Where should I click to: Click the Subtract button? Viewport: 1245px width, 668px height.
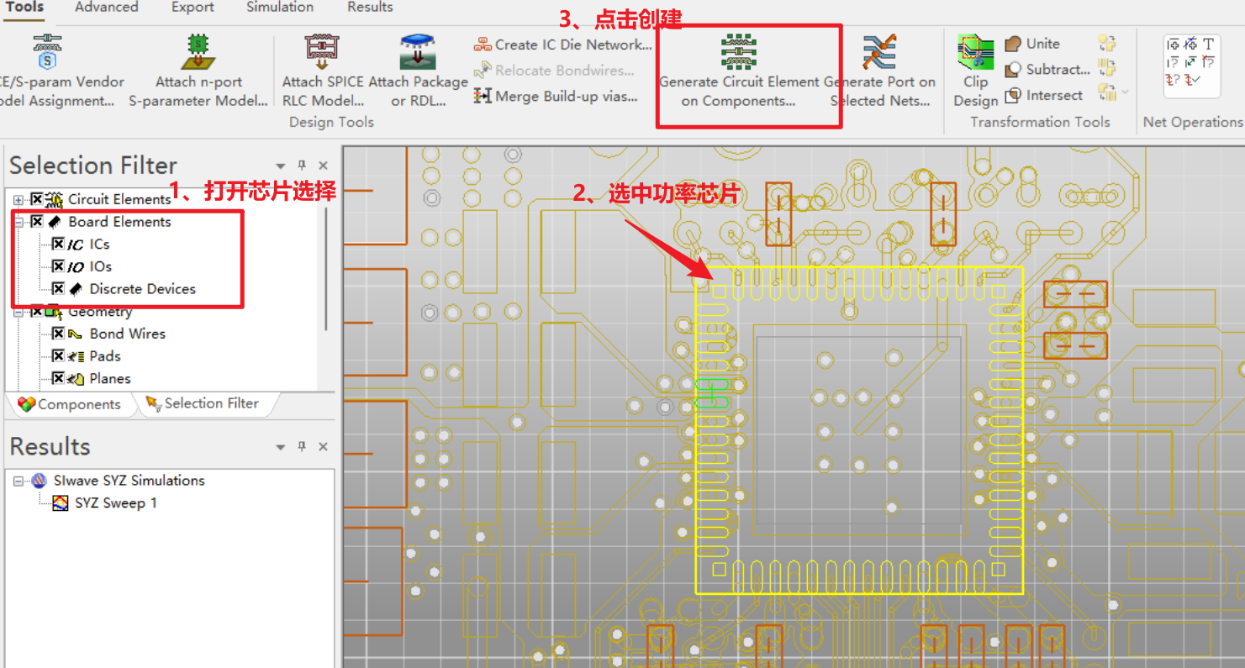[x=1045, y=69]
